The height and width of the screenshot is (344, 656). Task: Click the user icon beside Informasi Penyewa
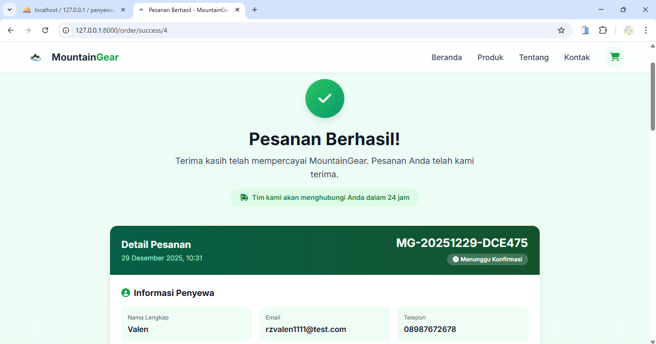click(x=125, y=293)
